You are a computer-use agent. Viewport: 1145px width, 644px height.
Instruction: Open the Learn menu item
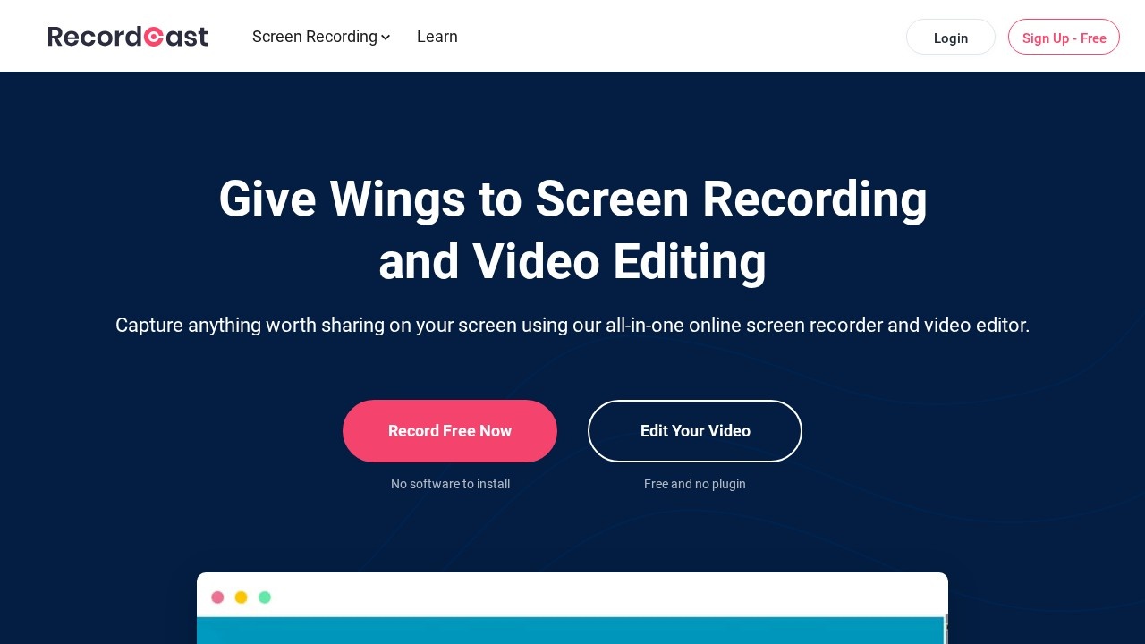[x=437, y=37]
